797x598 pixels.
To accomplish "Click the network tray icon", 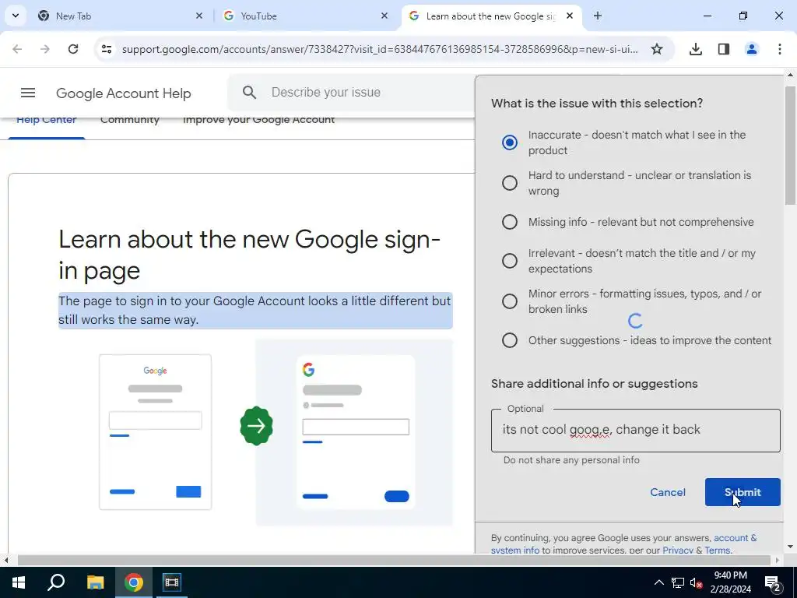I will [678, 582].
